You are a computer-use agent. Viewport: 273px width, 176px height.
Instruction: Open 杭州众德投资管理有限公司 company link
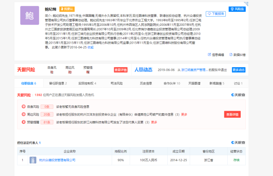point(57,160)
